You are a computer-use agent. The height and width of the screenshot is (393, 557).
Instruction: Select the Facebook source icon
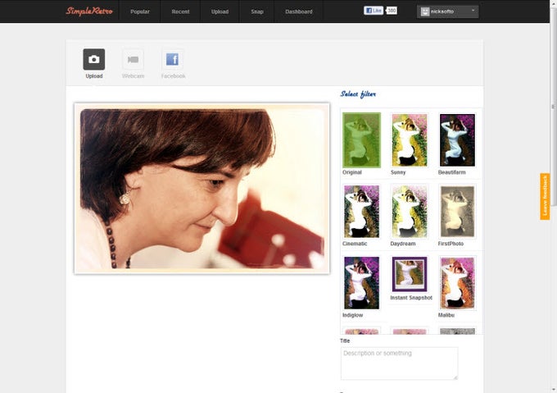coord(173,59)
